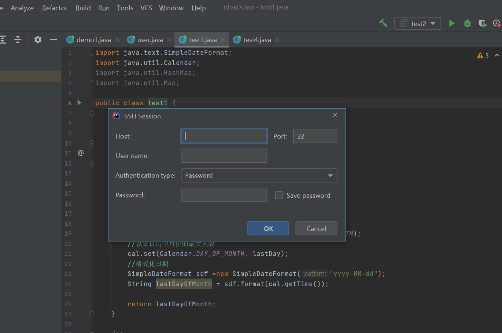This screenshot has width=502, height=333.
Task: Toggle fold marker at line 10
Action: [x=92, y=143]
